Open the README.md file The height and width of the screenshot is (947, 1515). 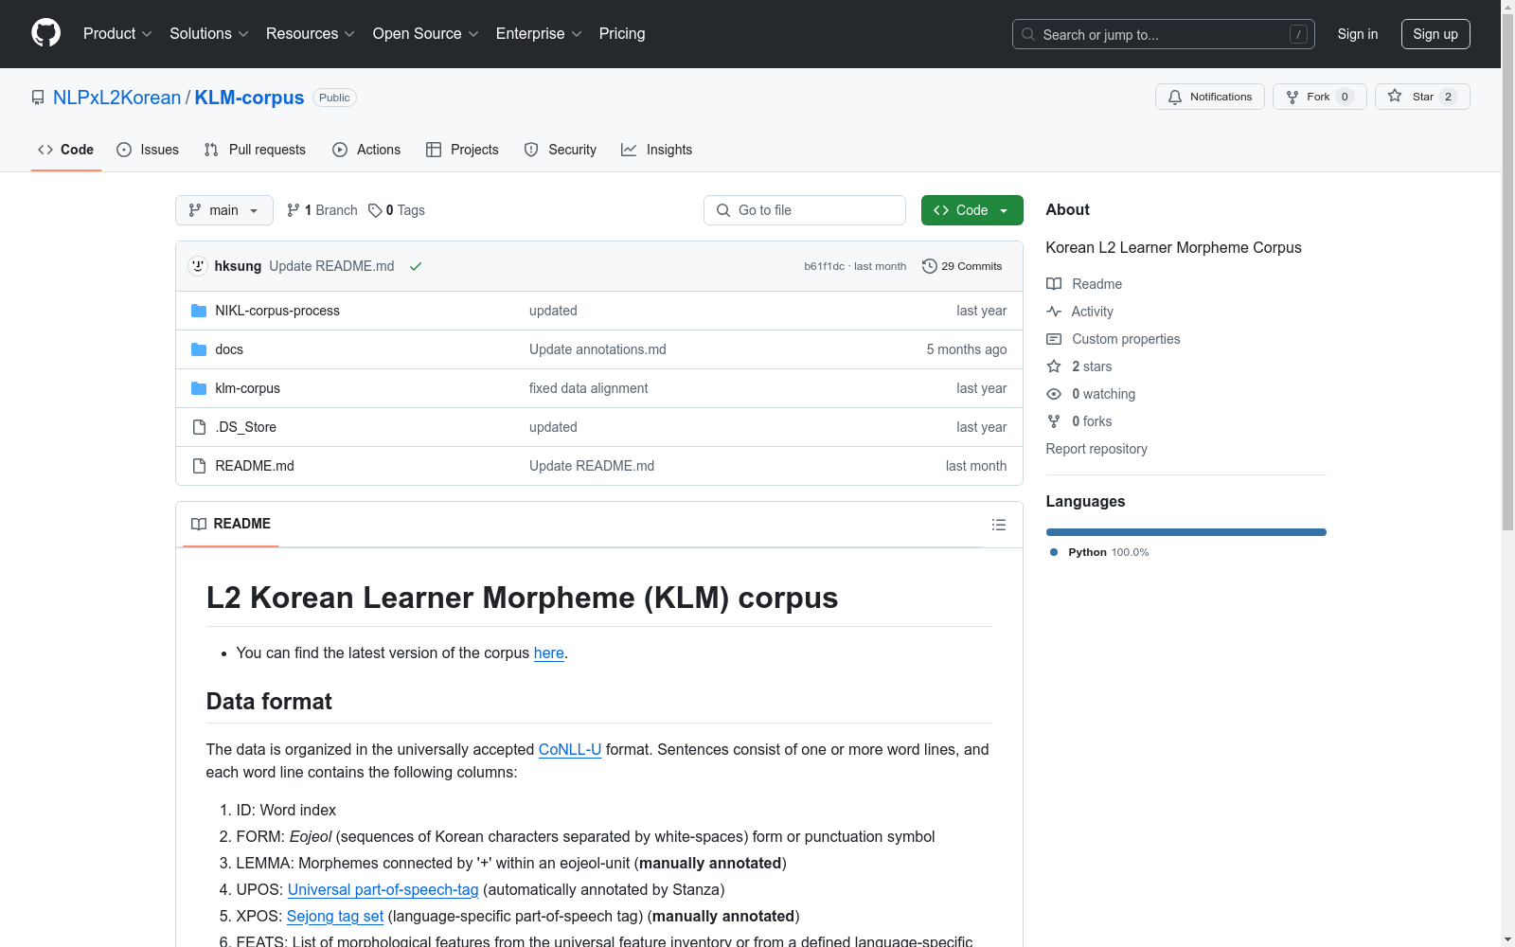[x=255, y=466]
